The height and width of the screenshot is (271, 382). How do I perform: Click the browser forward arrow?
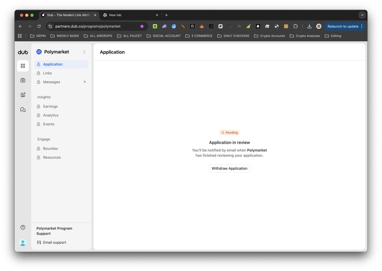(x=30, y=26)
